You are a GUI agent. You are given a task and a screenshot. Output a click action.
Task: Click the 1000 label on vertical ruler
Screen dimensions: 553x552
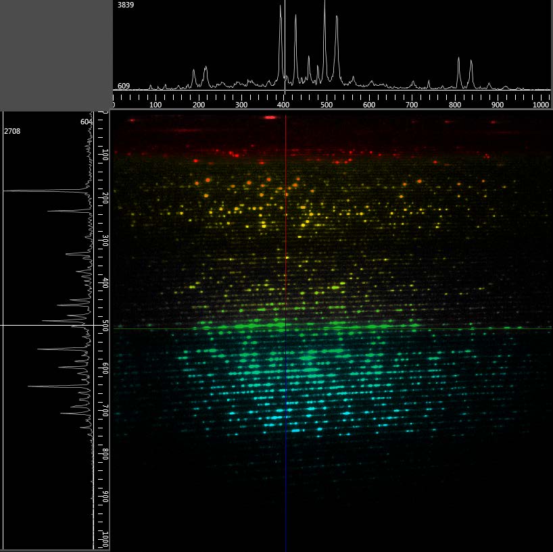click(105, 539)
